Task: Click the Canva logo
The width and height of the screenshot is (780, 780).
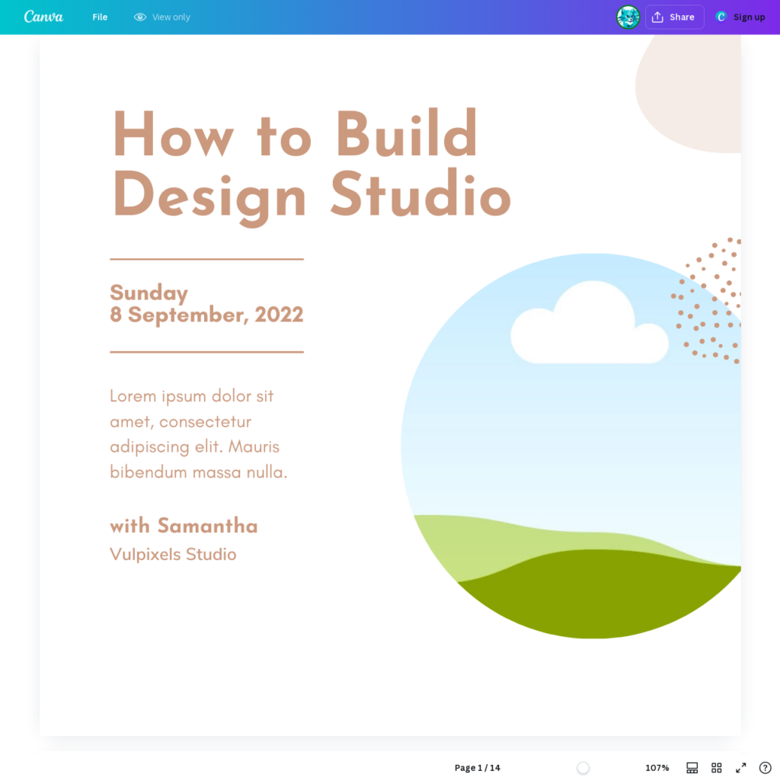Action: coord(43,17)
